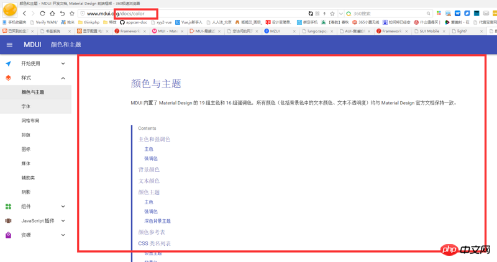The width and height of the screenshot is (497, 262).
Task: Click the mail envelope extension icon
Action: [x=486, y=13]
